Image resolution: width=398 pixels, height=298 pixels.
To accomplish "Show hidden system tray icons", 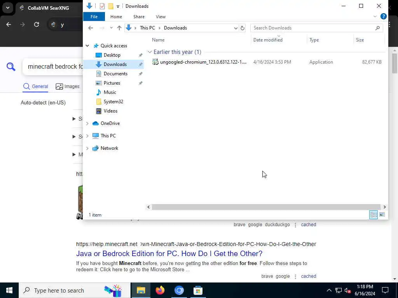I will [329, 290].
